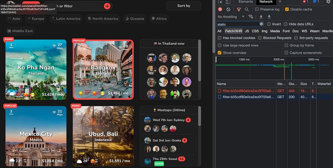Click the blue messages count badge
Screen dimensions: 333x168
316,2
